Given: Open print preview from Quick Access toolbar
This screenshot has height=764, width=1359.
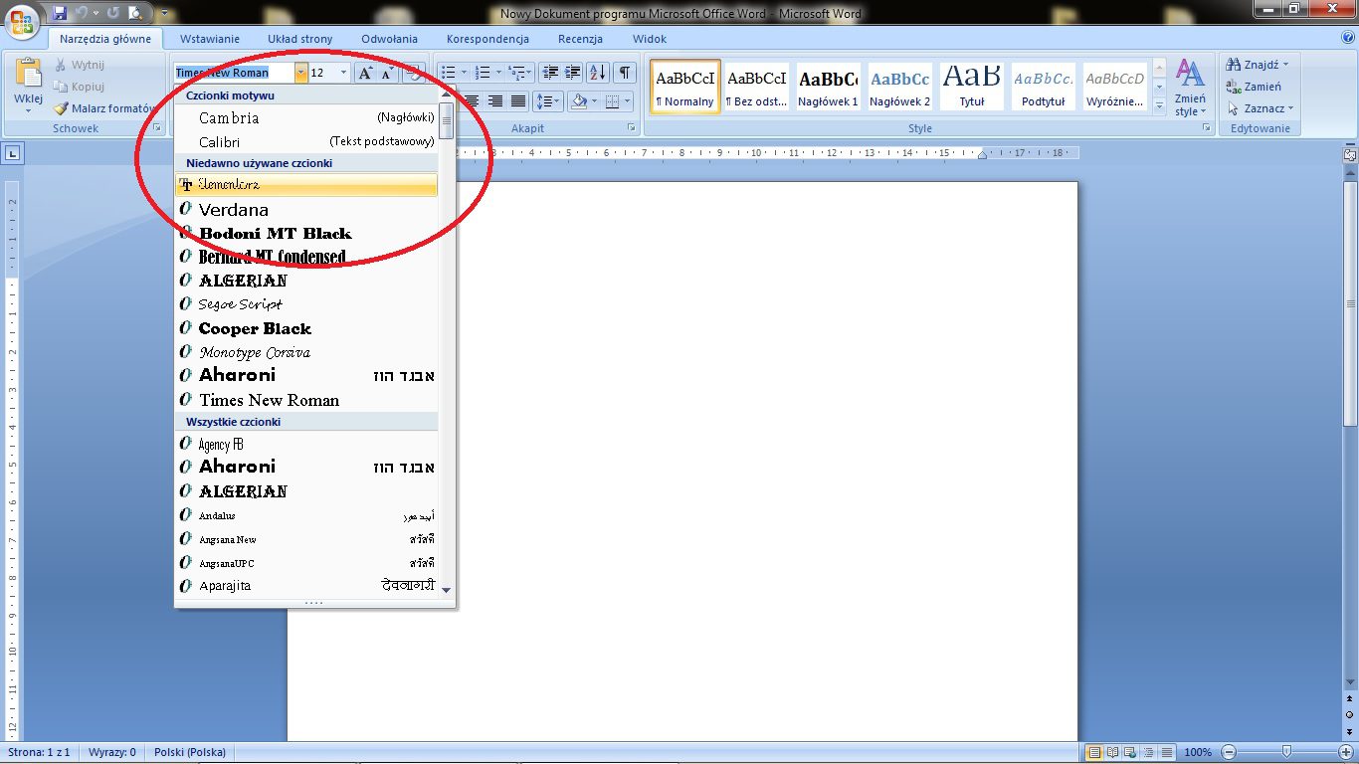Looking at the screenshot, I should point(133,14).
